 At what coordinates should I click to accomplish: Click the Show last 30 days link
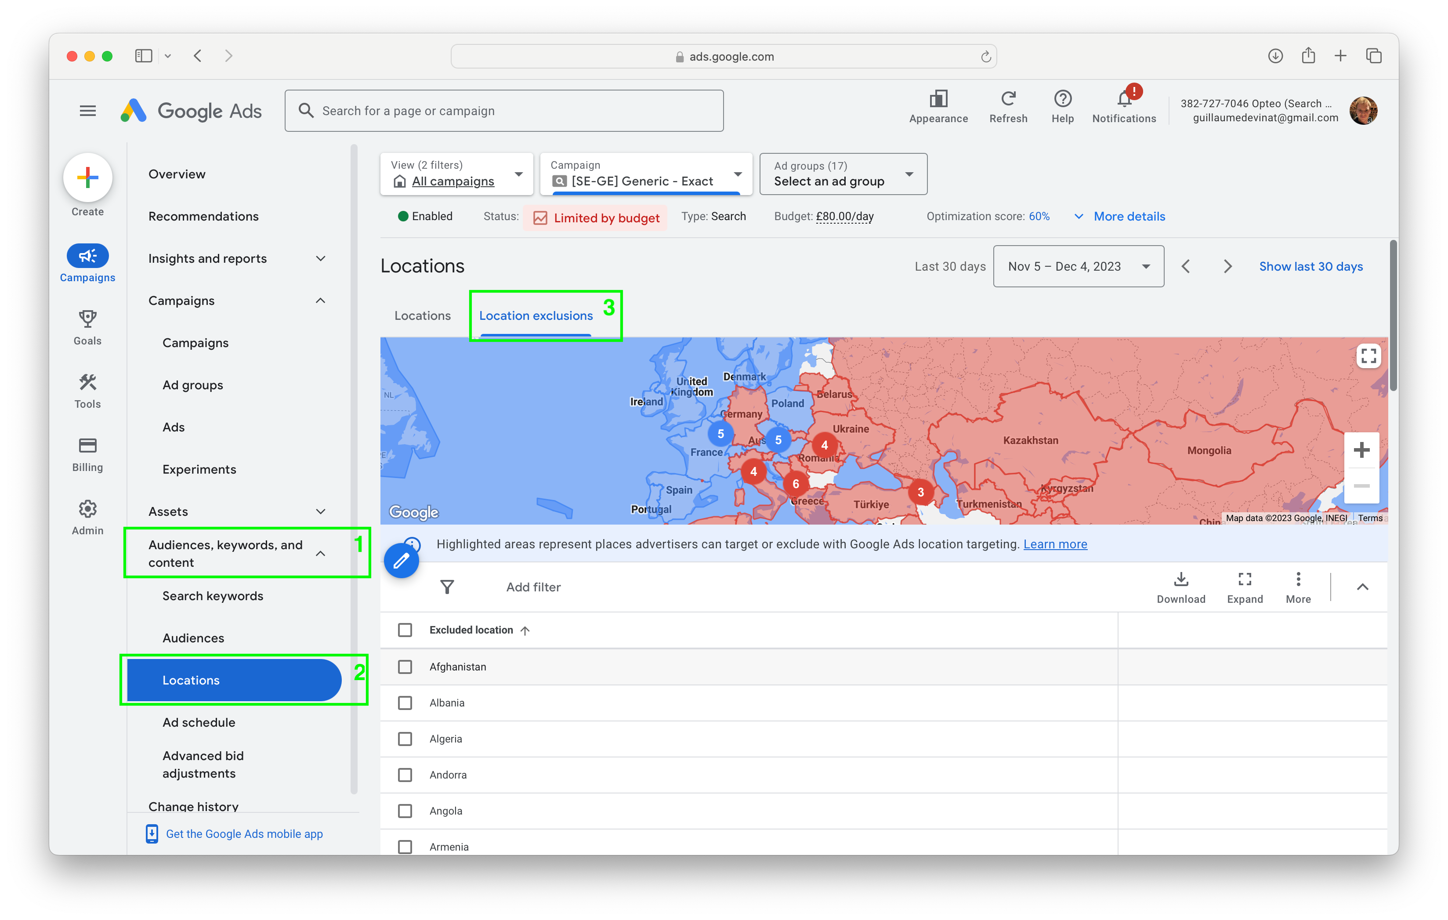(x=1311, y=266)
